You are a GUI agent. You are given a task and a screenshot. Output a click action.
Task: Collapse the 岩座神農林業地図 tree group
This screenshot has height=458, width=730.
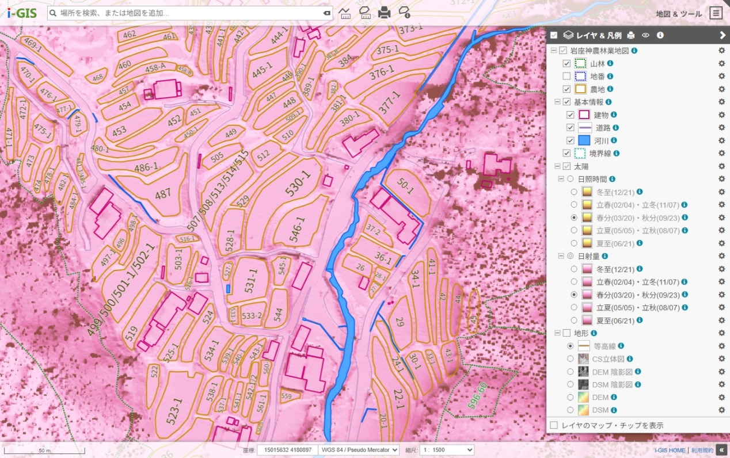coord(554,51)
